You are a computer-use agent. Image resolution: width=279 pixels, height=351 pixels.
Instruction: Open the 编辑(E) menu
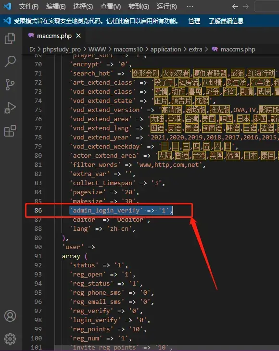[56, 7]
